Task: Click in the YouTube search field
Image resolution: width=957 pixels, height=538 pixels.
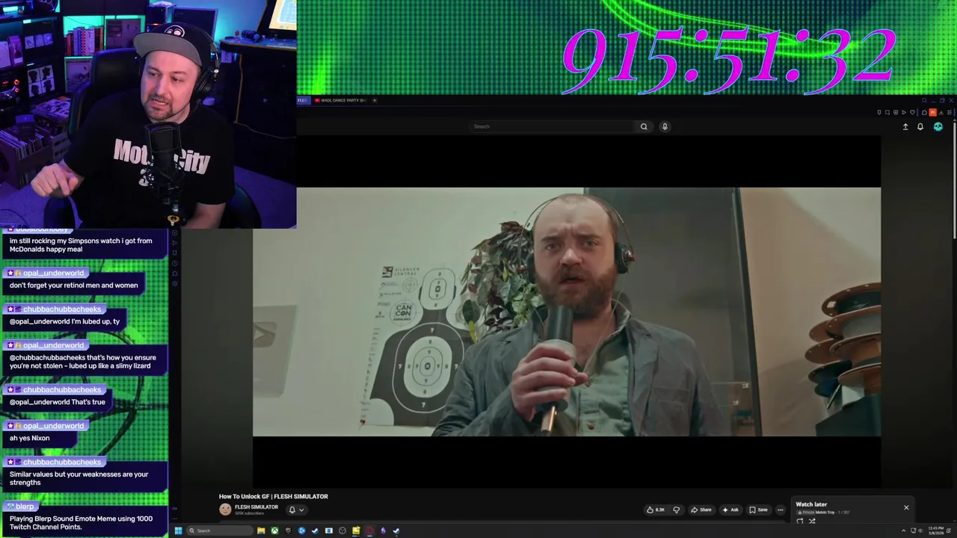Action: tap(553, 126)
